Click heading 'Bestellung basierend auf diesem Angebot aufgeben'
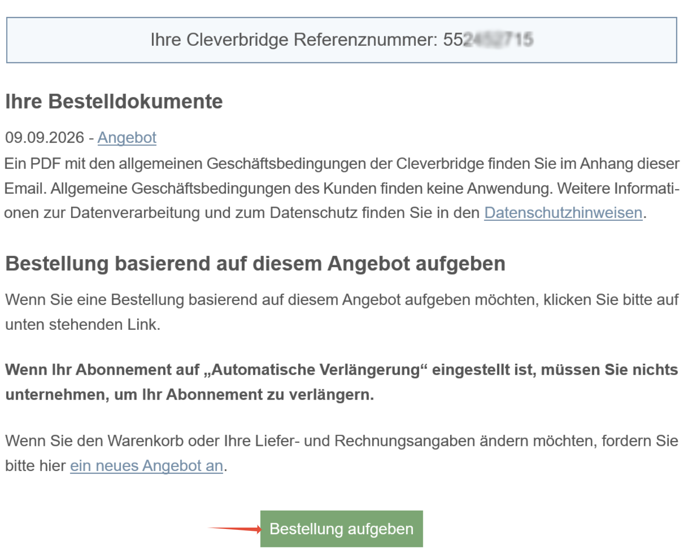The image size is (697, 554). tap(255, 263)
